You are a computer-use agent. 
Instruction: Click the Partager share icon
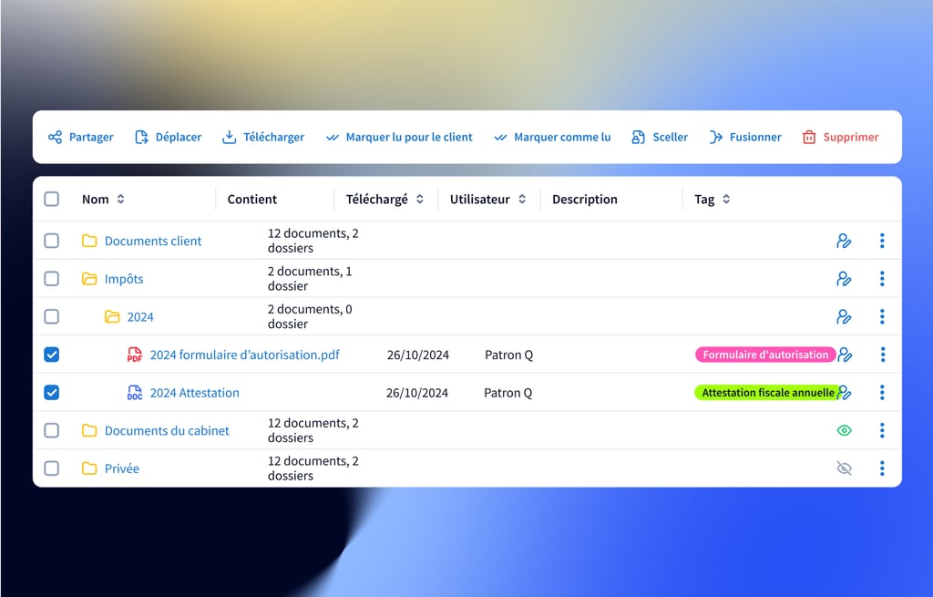pyautogui.click(x=55, y=138)
